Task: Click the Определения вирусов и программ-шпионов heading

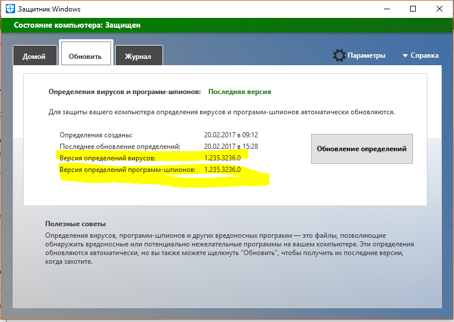Action: [124, 92]
